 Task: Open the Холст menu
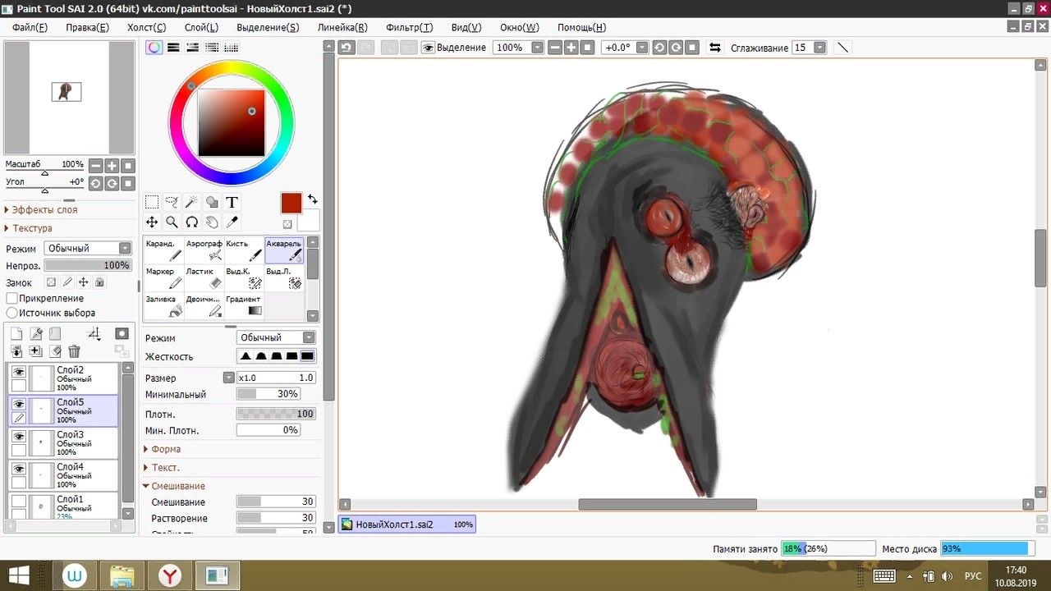pyautogui.click(x=146, y=27)
